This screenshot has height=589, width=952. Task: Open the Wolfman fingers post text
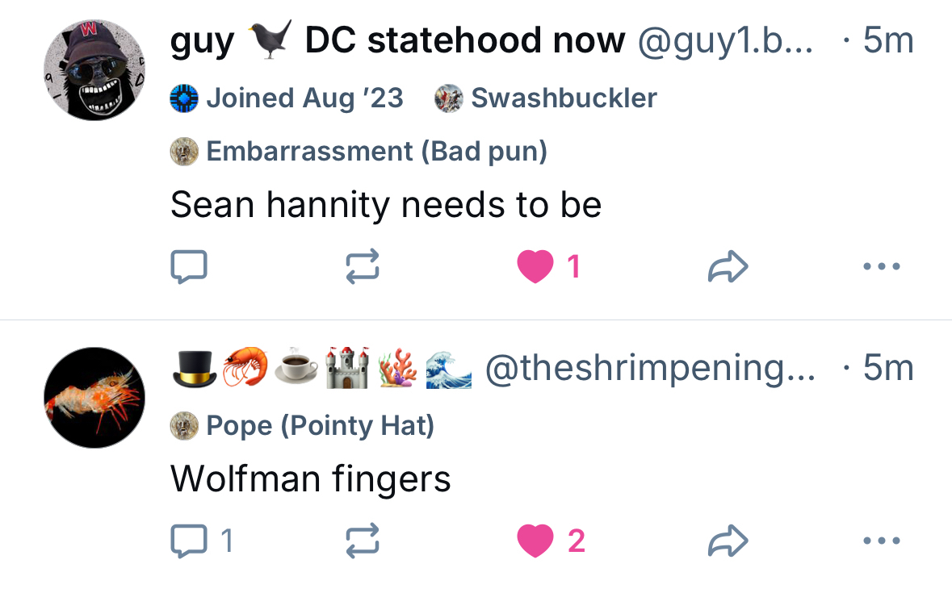click(x=310, y=479)
